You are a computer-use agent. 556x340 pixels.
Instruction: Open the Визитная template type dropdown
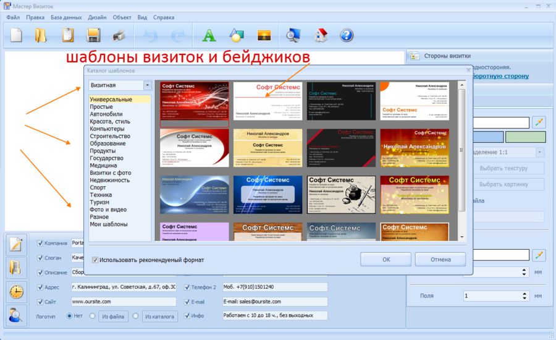(147, 85)
